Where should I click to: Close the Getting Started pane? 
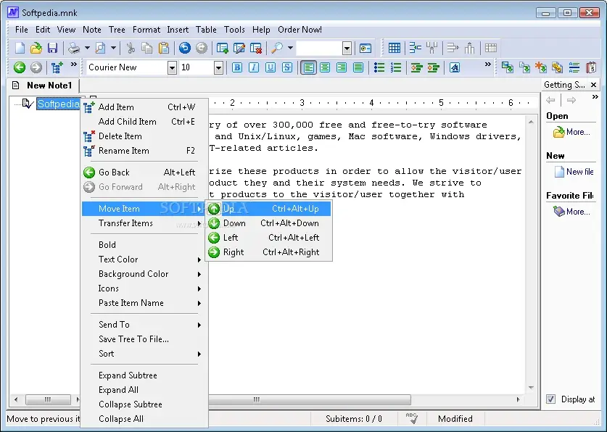coord(593,85)
